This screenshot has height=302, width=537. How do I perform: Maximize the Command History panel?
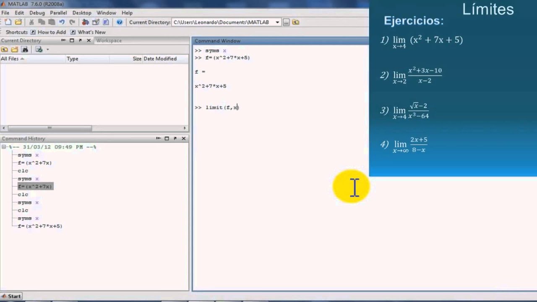click(x=167, y=138)
